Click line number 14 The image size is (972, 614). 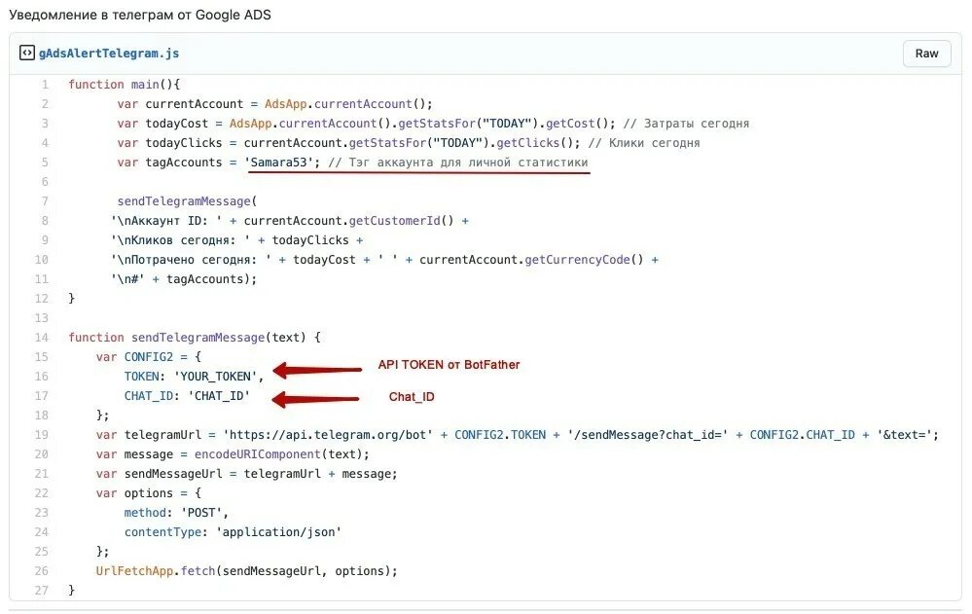42,338
